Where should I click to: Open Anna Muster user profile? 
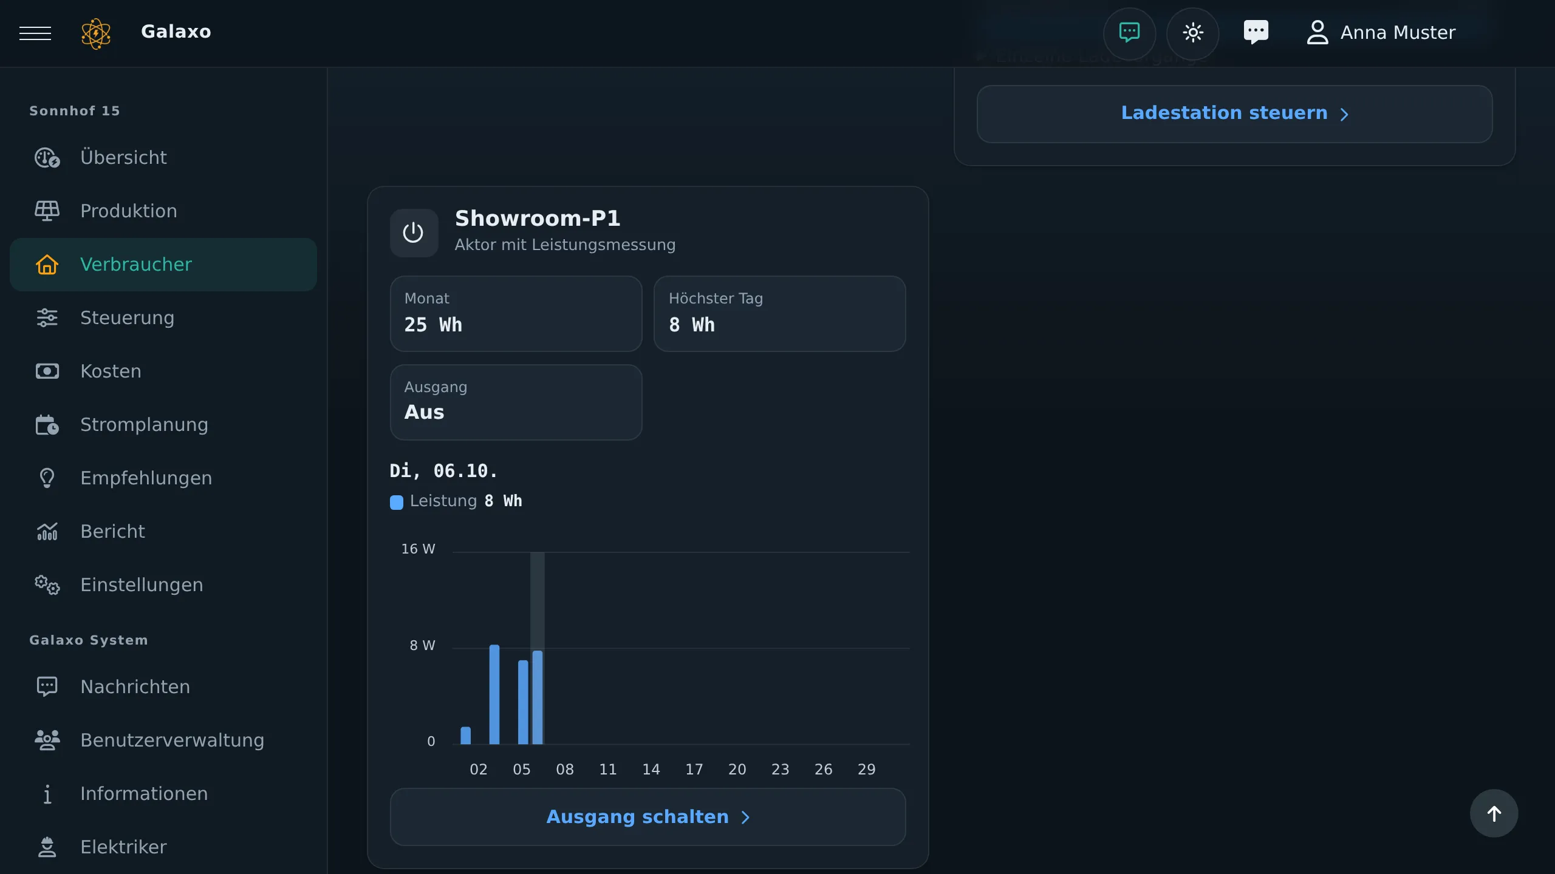point(1381,33)
